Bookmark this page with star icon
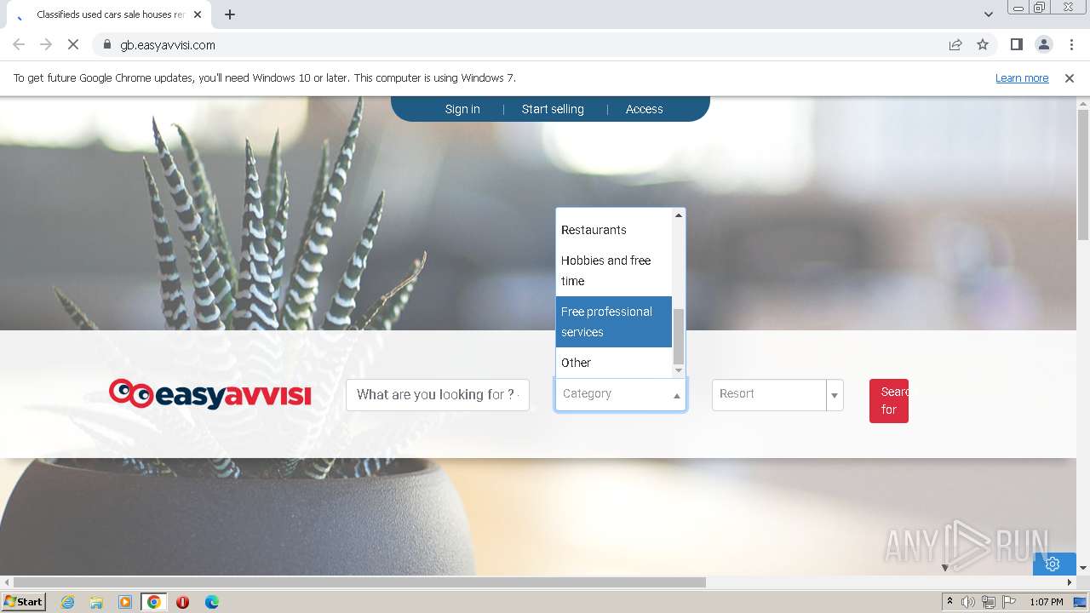1090x613 pixels. (983, 45)
